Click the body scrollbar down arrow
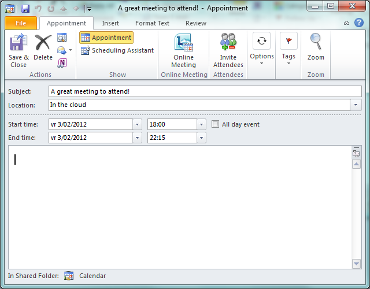This screenshot has width=370, height=289. (356, 264)
